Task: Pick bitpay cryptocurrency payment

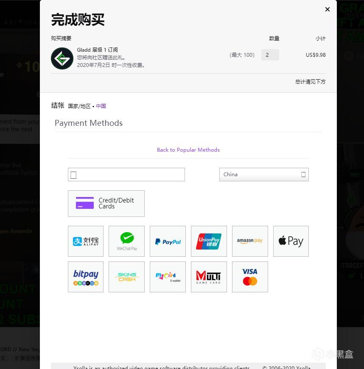Action: [86, 277]
